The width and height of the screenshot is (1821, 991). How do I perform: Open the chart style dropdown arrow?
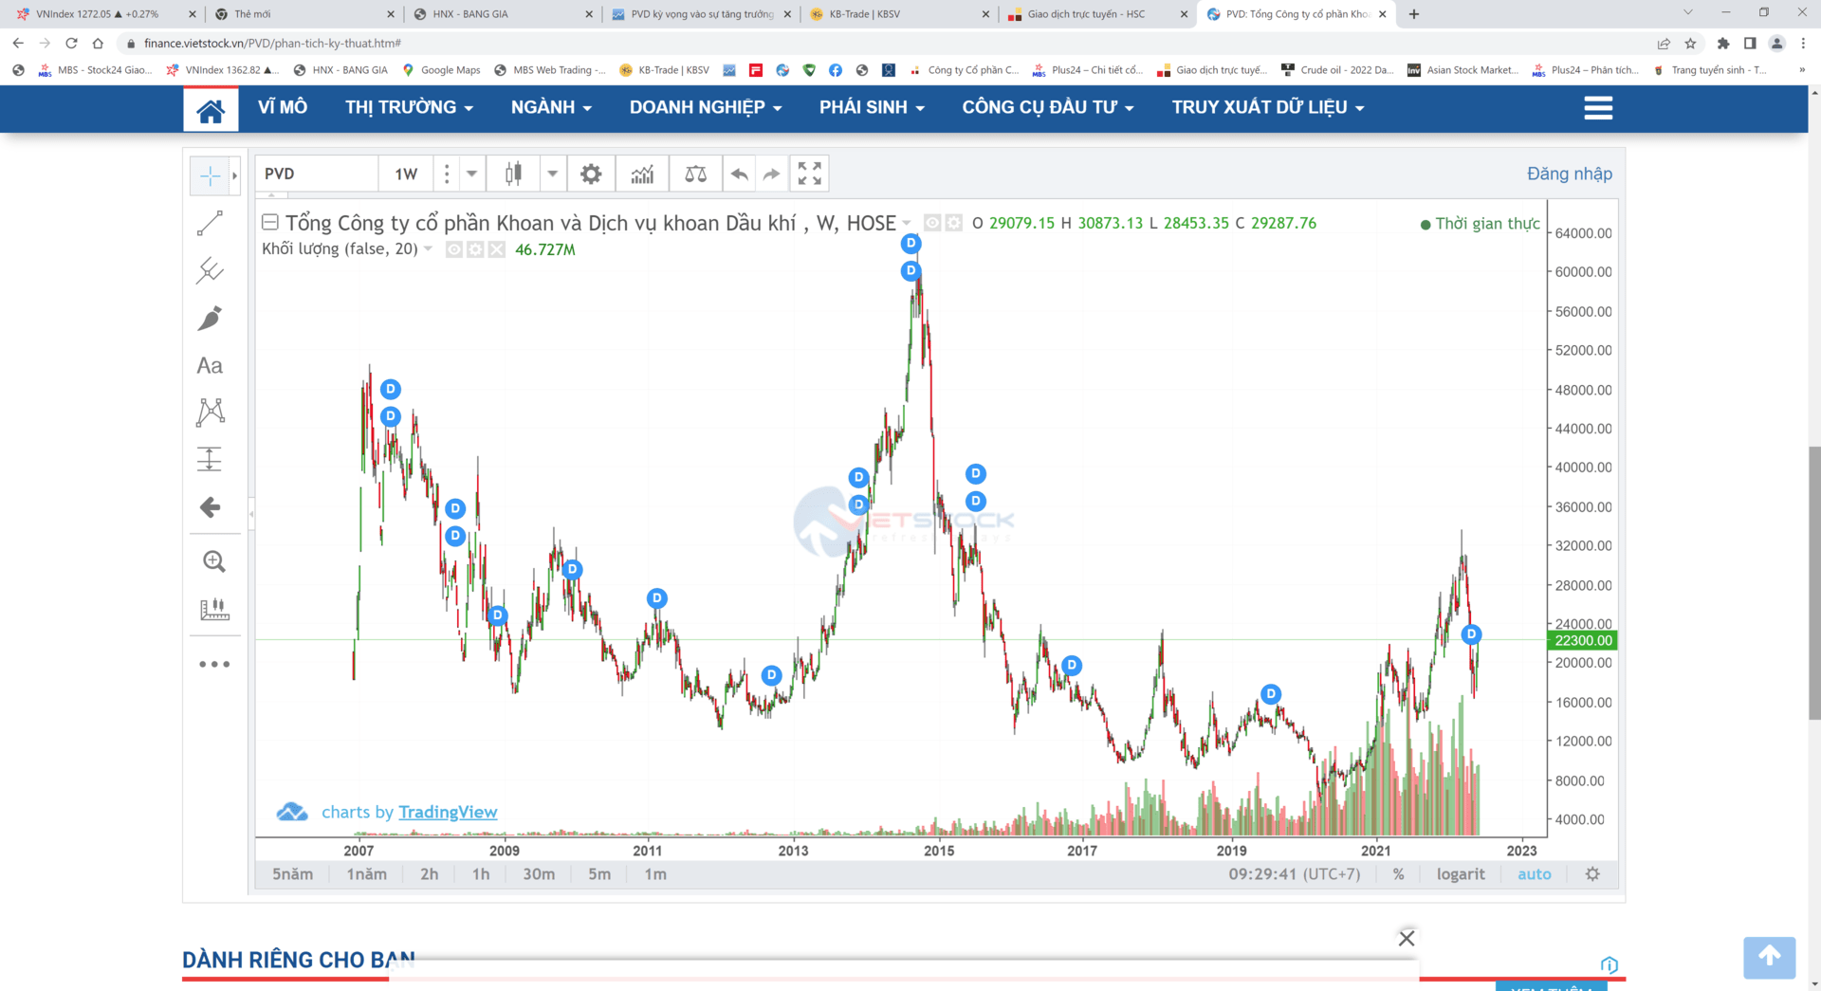(x=552, y=174)
